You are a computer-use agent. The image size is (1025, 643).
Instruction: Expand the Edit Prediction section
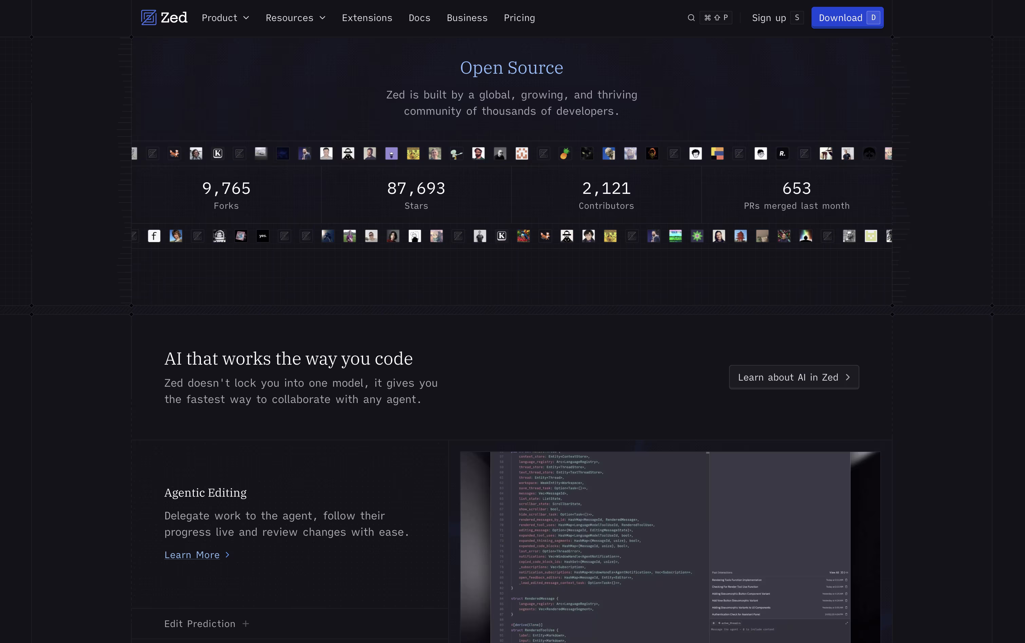click(x=207, y=623)
